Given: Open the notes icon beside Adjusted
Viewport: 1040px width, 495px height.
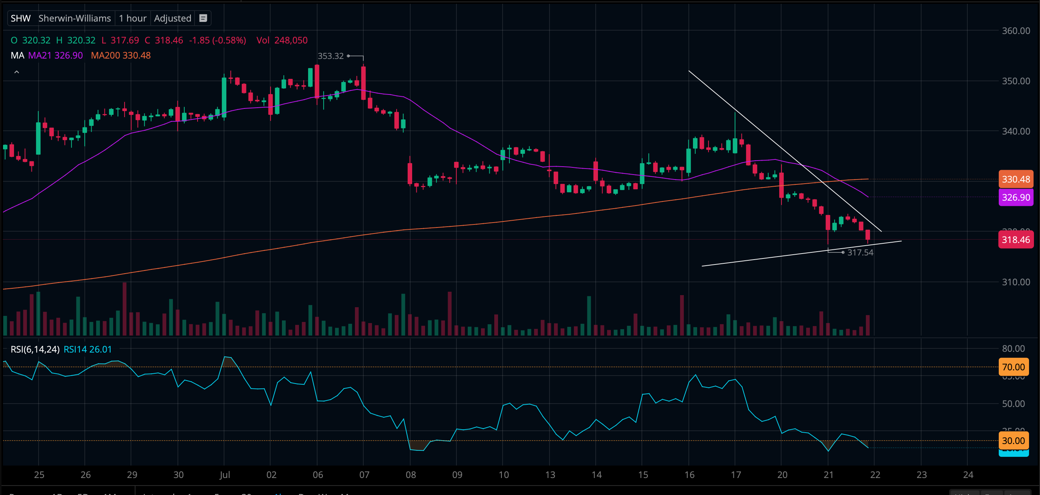Looking at the screenshot, I should 203,18.
